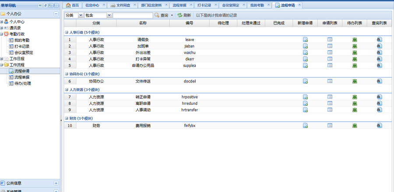This screenshot has height=192, width=394.
Task: Click the 已完成 column header
Action: 279,23
